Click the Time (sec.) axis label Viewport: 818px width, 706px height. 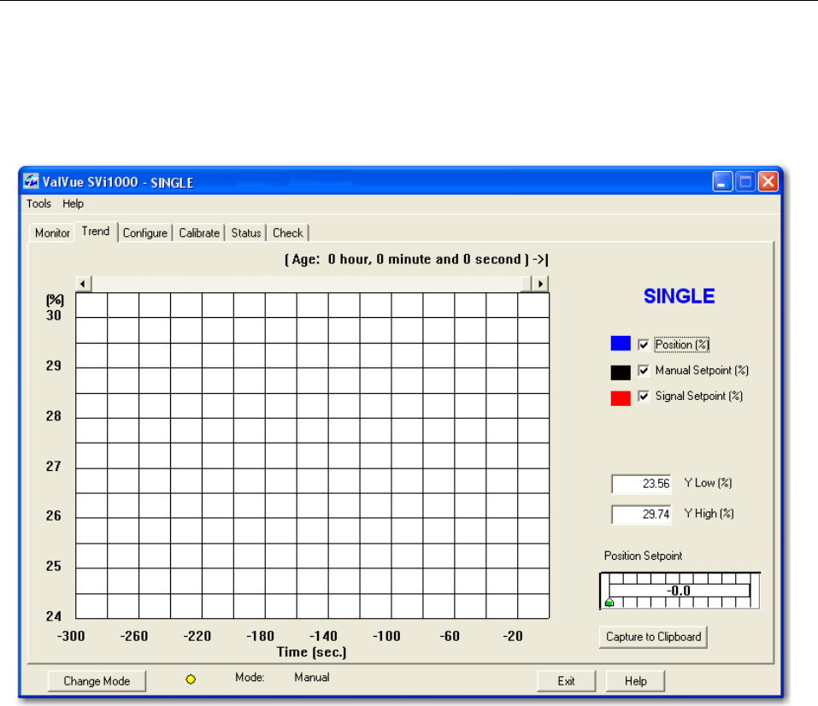pyautogui.click(x=312, y=652)
